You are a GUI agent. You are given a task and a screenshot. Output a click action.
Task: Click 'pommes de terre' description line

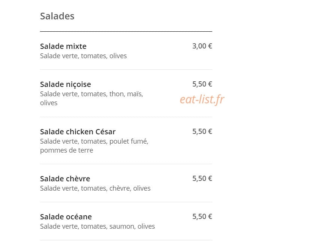[x=67, y=150]
